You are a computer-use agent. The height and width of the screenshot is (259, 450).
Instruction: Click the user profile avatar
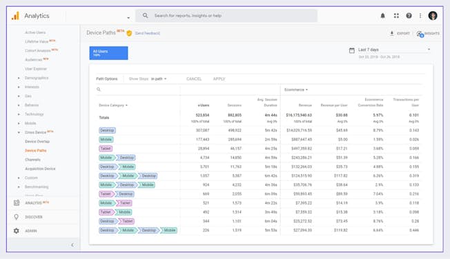coord(433,16)
